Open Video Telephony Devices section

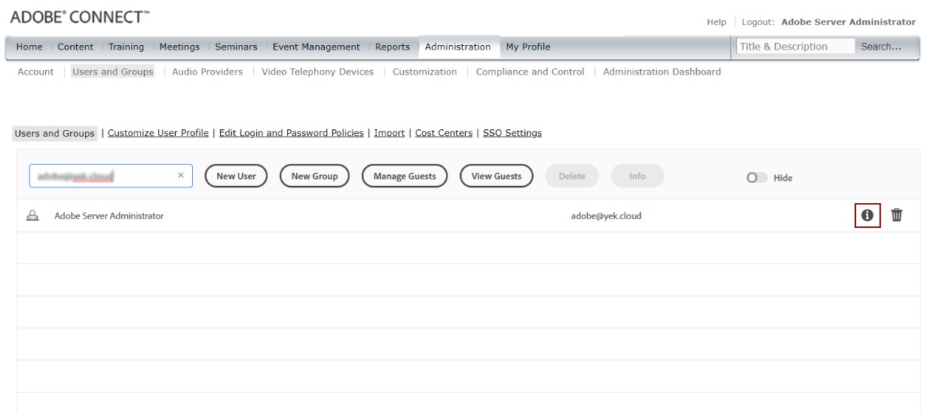point(317,72)
